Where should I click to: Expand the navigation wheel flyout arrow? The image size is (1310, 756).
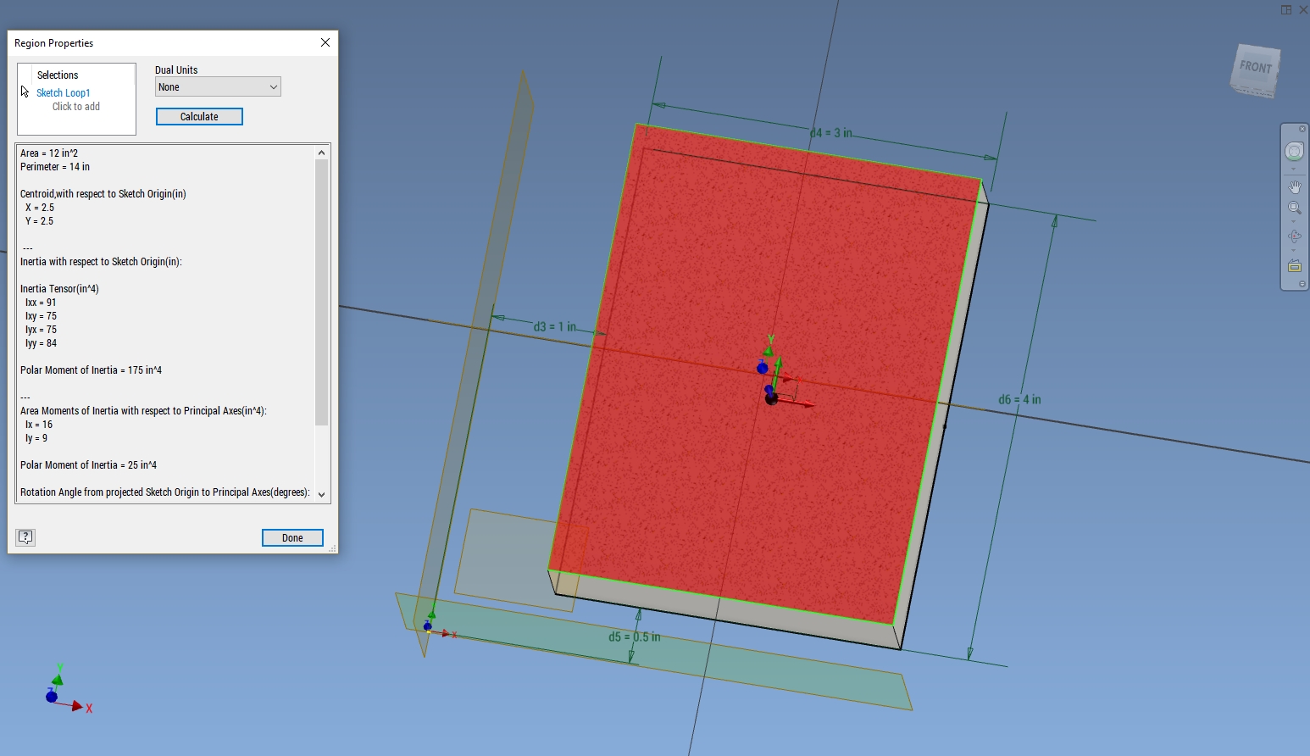(x=1295, y=168)
